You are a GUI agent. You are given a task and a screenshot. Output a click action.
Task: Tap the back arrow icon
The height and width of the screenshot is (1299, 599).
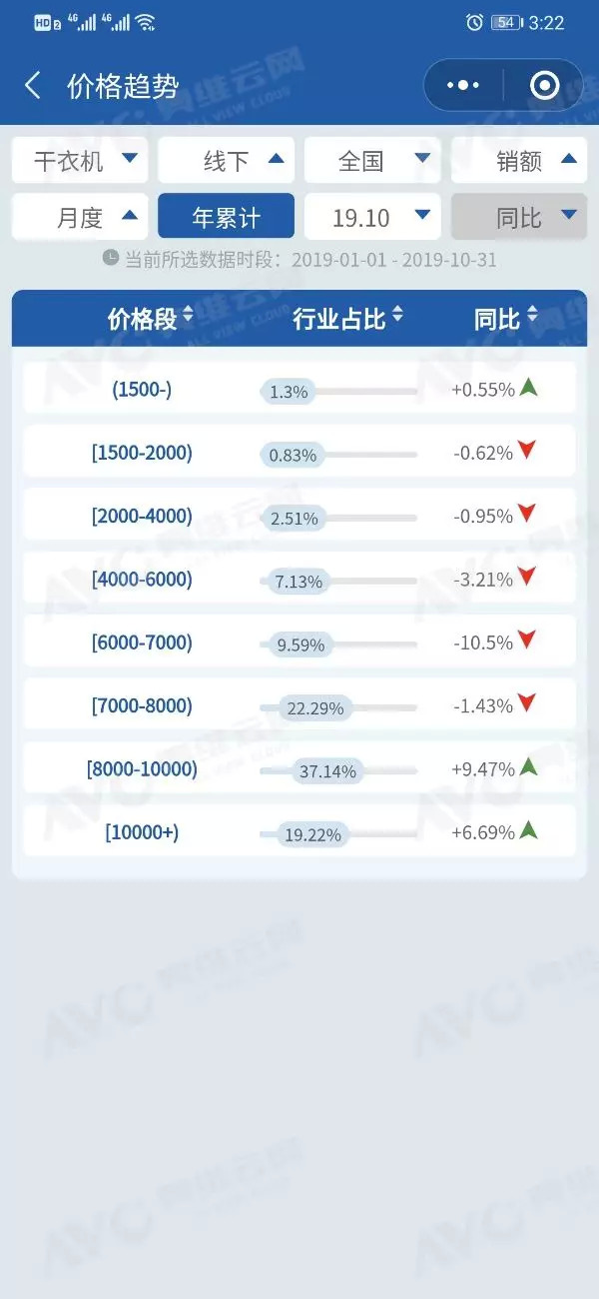pos(33,86)
